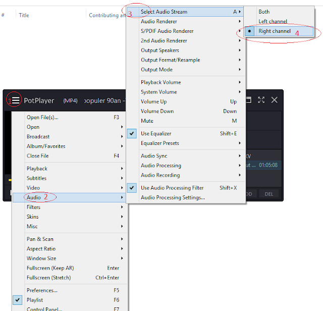323x311 pixels.
Task: Select Fullscreen (Stretch) entry
Action: [x=70, y=278]
